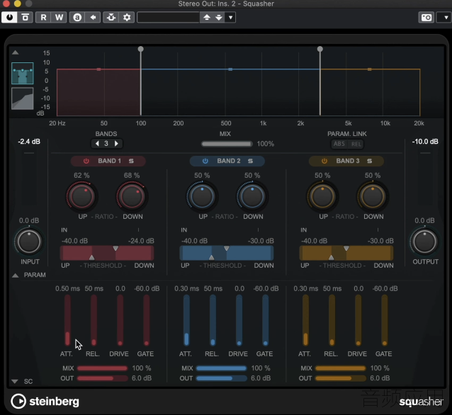452x415 pixels.
Task: Toggle Band 3 power button
Action: pyautogui.click(x=324, y=161)
